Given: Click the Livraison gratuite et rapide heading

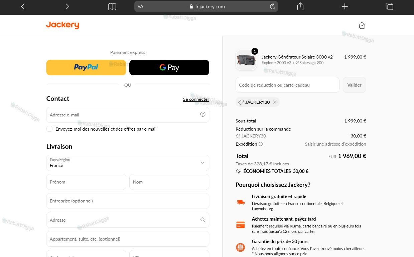Looking at the screenshot, I should [279, 197].
